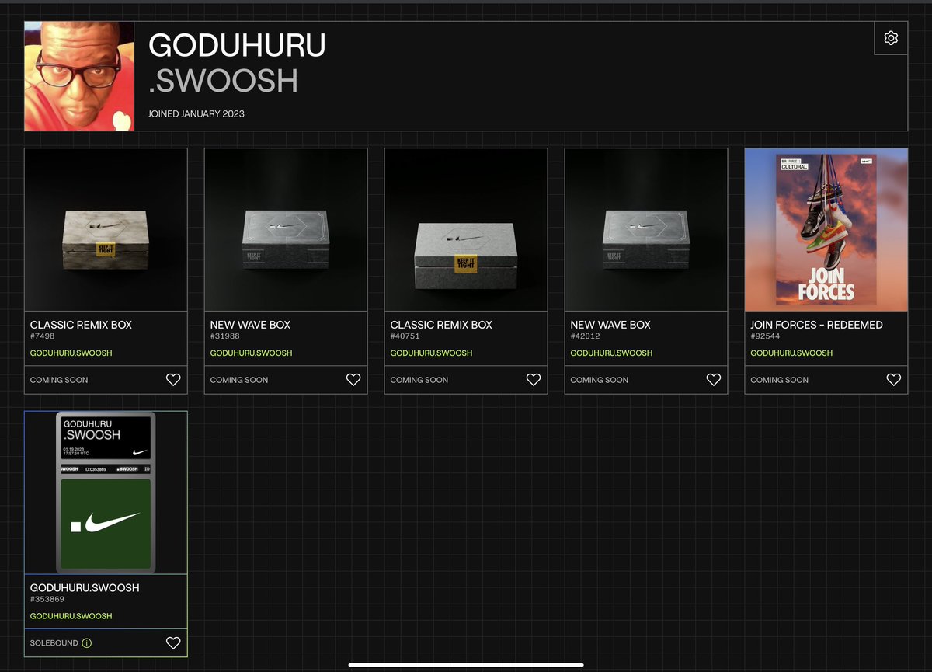Click the JOINED JANUARY 2023 text
The width and height of the screenshot is (932, 672).
point(196,114)
